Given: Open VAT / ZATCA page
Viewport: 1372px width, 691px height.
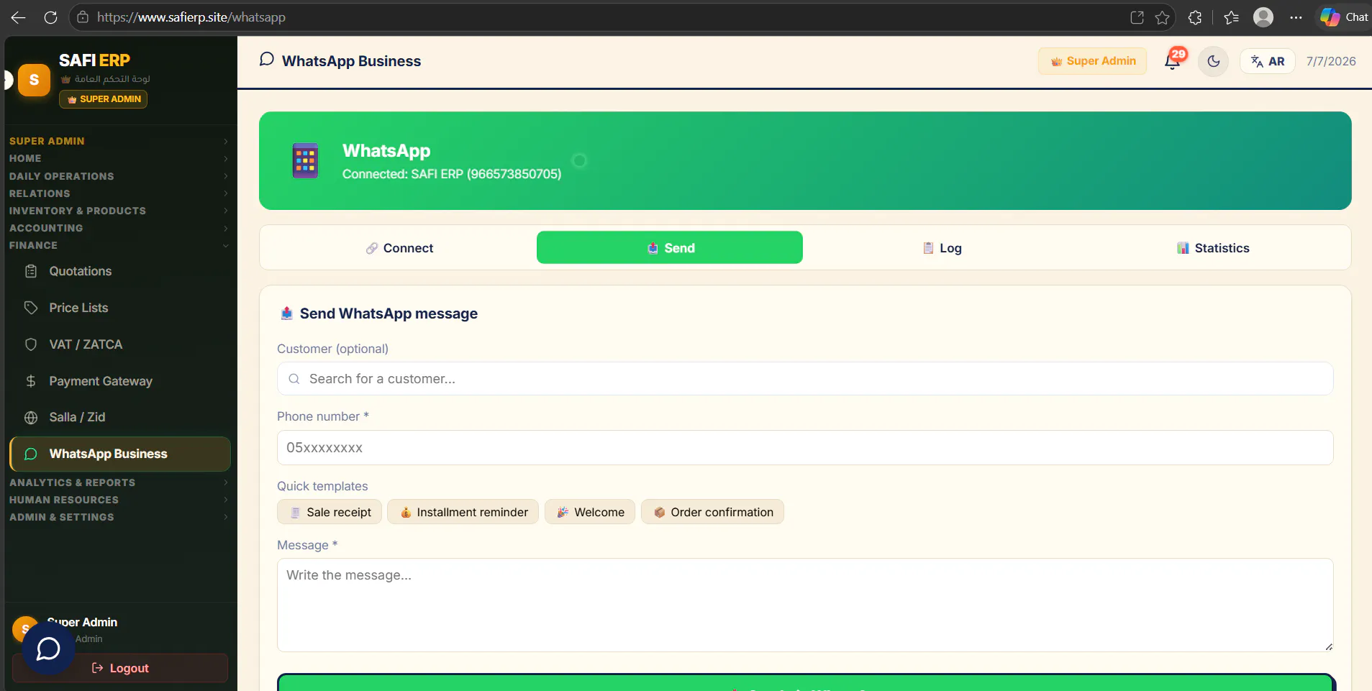Looking at the screenshot, I should click(x=120, y=344).
